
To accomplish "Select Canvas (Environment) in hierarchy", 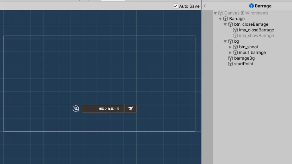I will click(246, 13).
